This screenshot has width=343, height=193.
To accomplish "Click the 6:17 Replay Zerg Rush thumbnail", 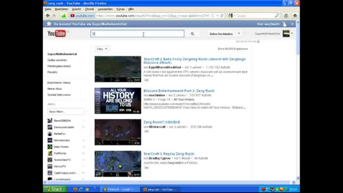I will tap(118, 164).
